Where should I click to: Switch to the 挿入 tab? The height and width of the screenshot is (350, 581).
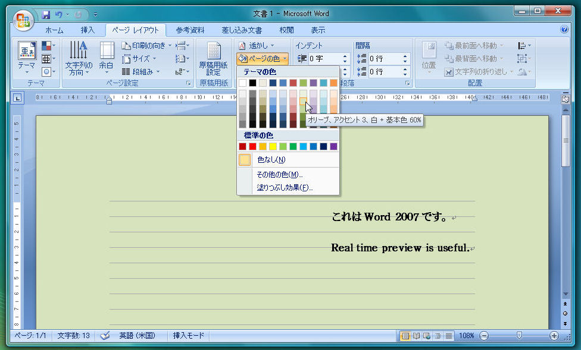(x=88, y=30)
